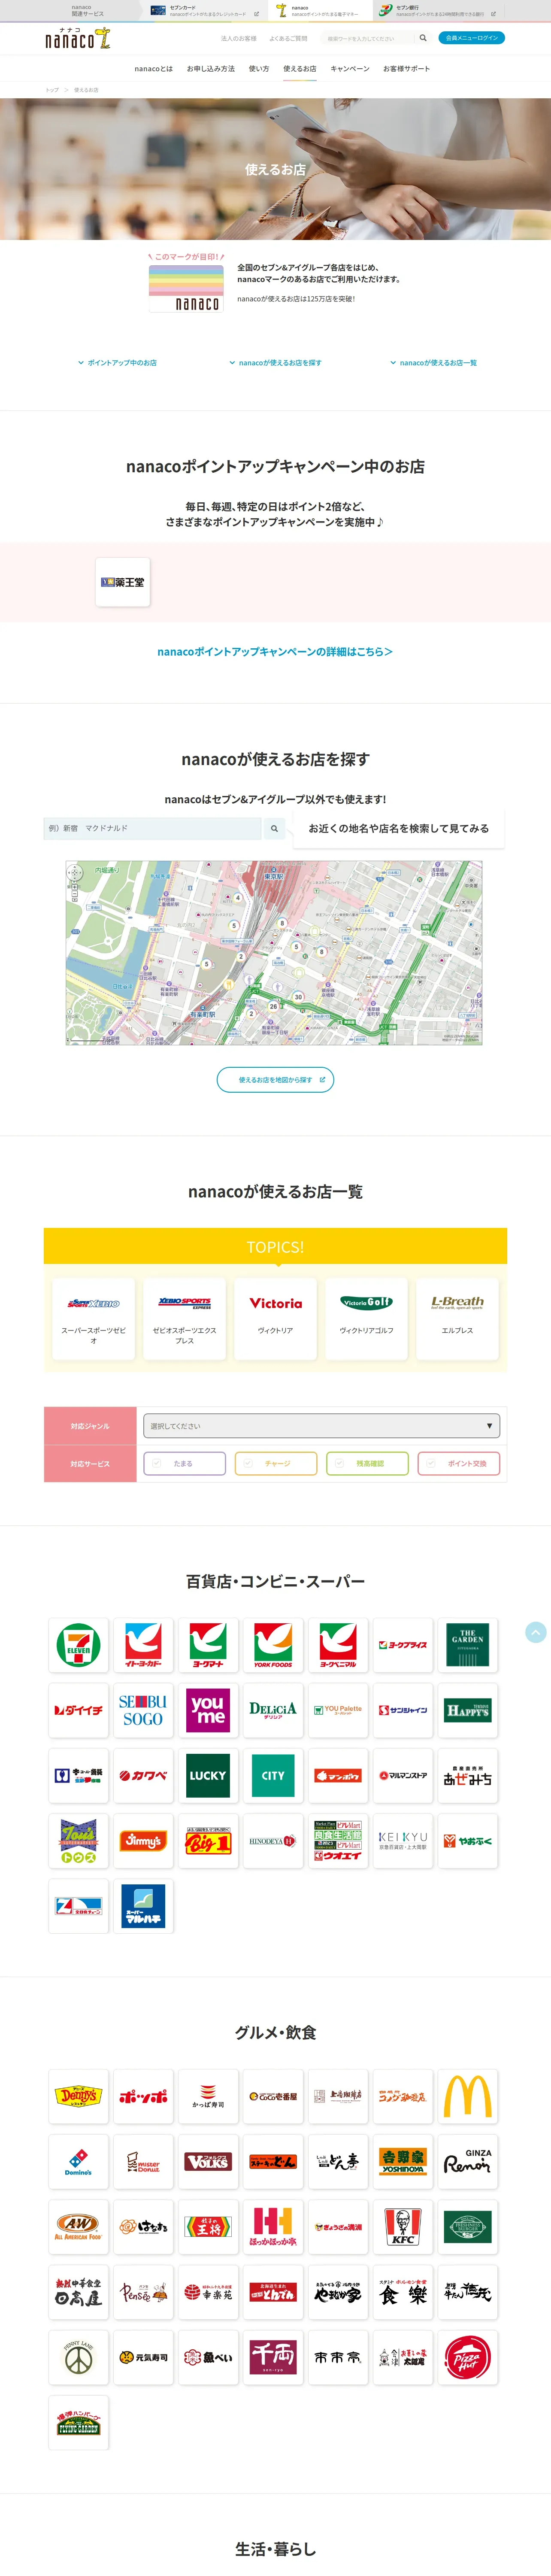Image resolution: width=551 pixels, height=2576 pixels.
Task: Click 法人のお客様 link in header
Action: pyautogui.click(x=238, y=39)
